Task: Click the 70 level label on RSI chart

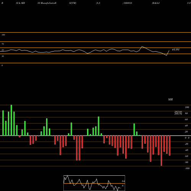Action: (x=3, y=44)
